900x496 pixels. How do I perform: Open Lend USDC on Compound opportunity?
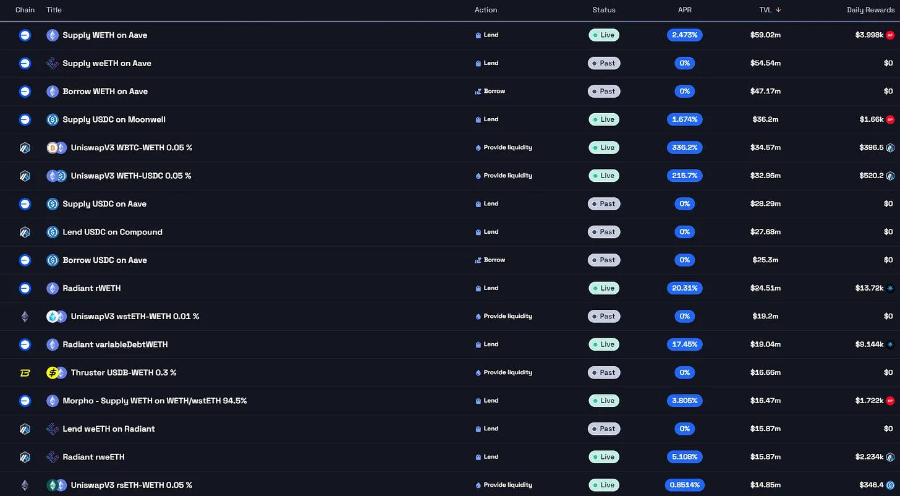(x=112, y=232)
